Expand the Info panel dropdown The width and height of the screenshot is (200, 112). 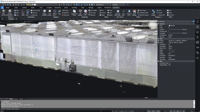171,17
